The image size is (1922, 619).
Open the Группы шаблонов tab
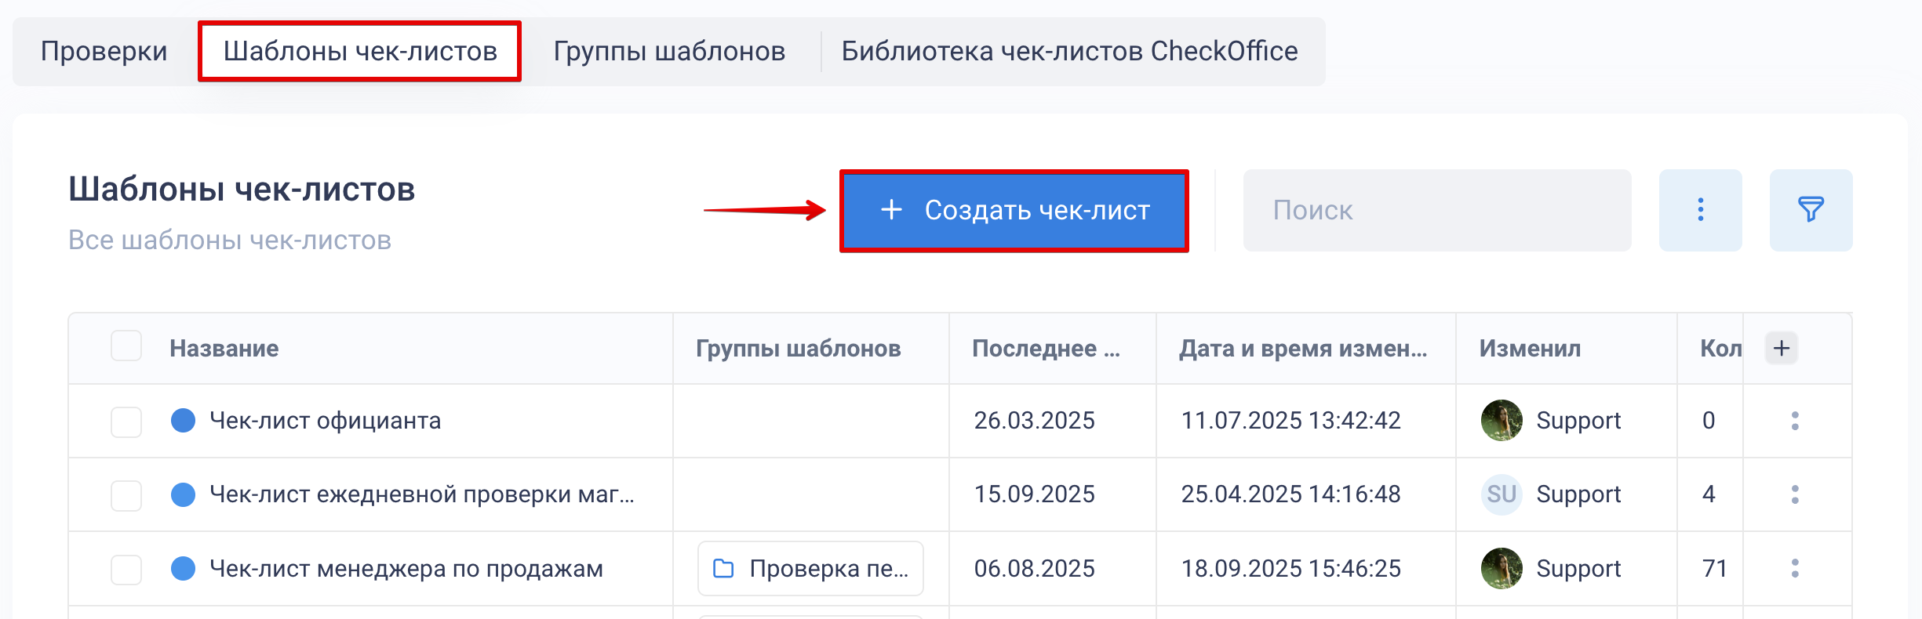[669, 52]
